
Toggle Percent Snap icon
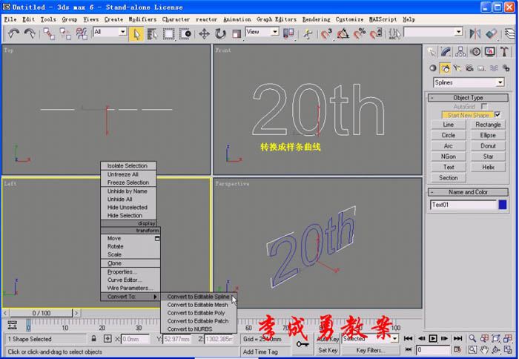pos(359,34)
